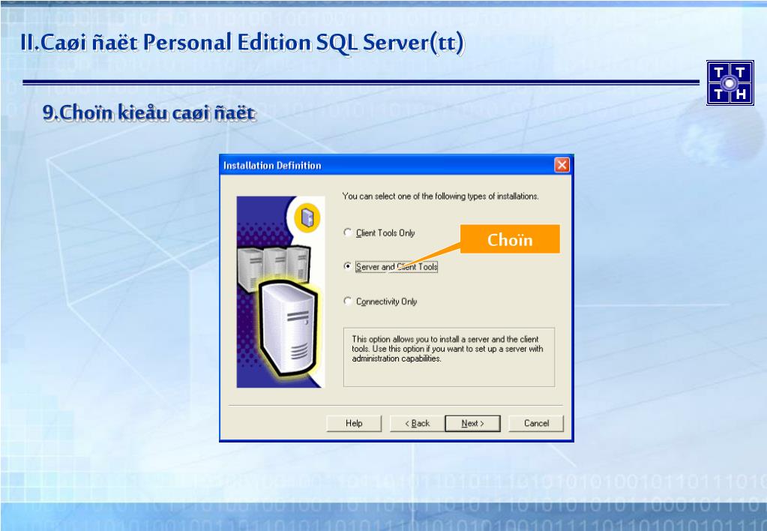Click the server illustration image
The height and width of the screenshot is (531, 767).
(280, 292)
